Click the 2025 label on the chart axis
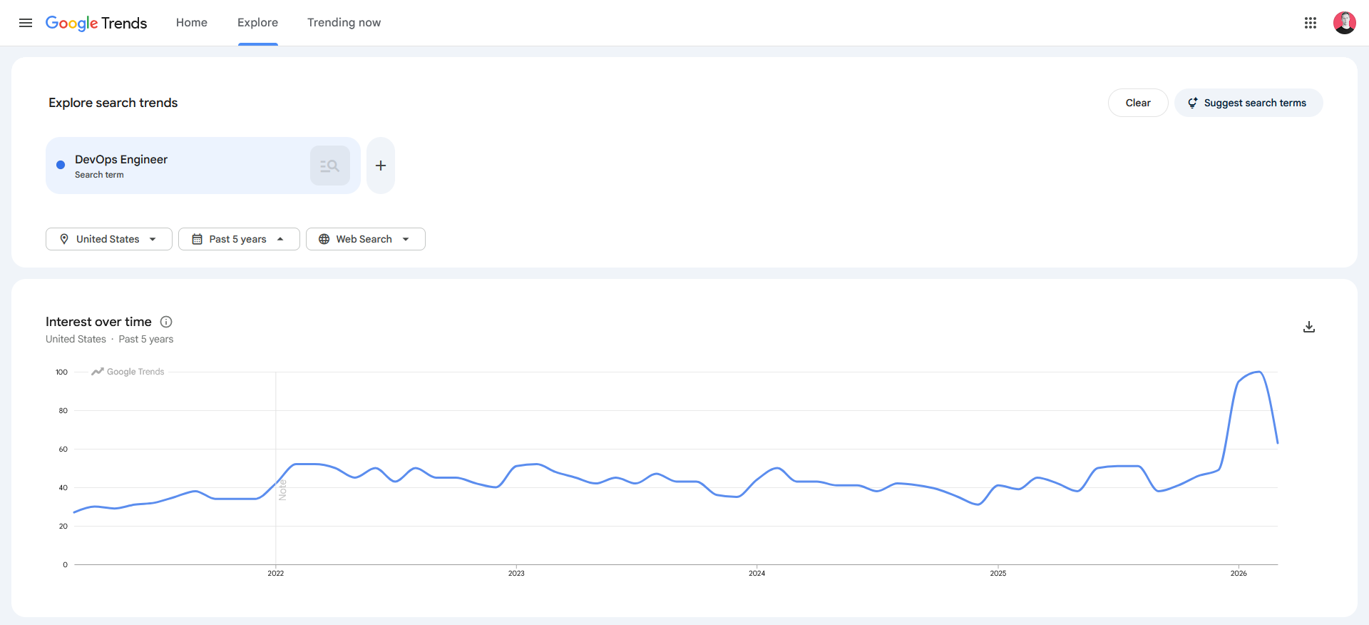Image resolution: width=1369 pixels, height=625 pixels. (998, 574)
